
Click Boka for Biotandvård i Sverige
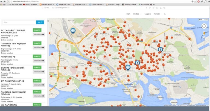click(x=37, y=30)
